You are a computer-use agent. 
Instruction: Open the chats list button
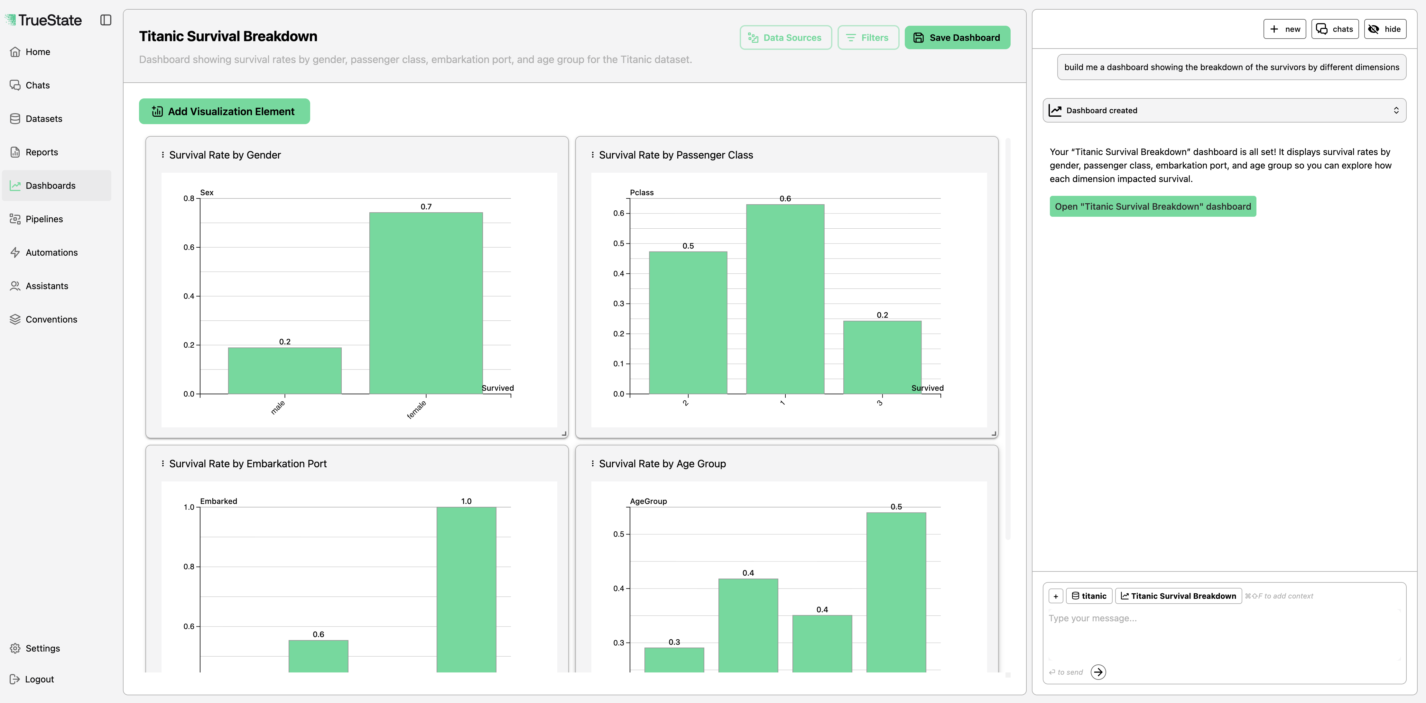point(1335,29)
